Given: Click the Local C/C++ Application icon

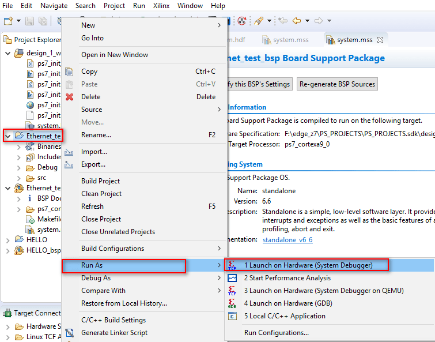Looking at the screenshot, I should 232,316.
